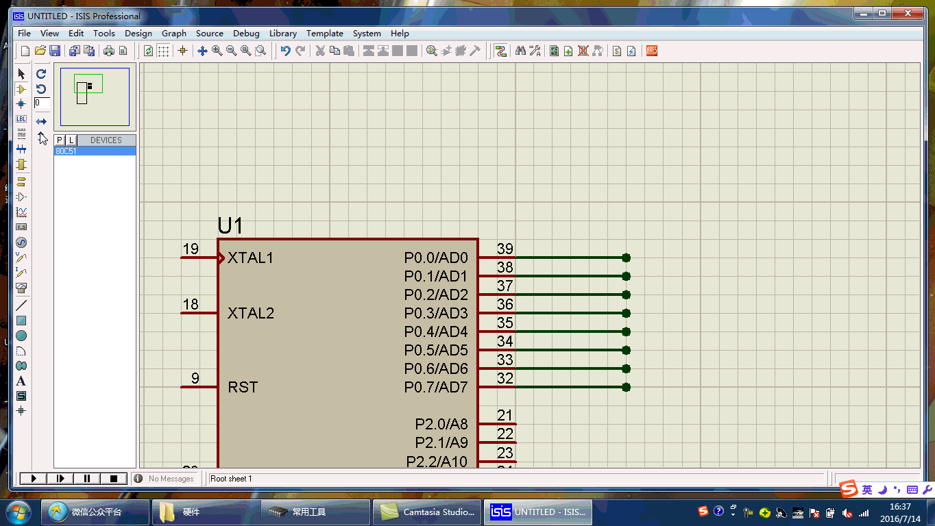Save the design with the floppy icon

(55, 51)
